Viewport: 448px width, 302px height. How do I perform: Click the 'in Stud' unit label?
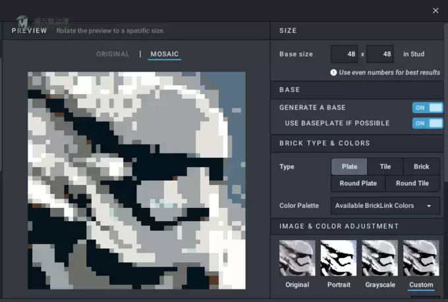(x=414, y=54)
